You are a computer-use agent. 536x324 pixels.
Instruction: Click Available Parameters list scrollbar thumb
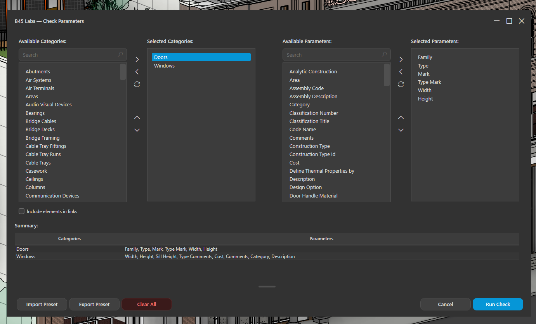[x=387, y=75]
